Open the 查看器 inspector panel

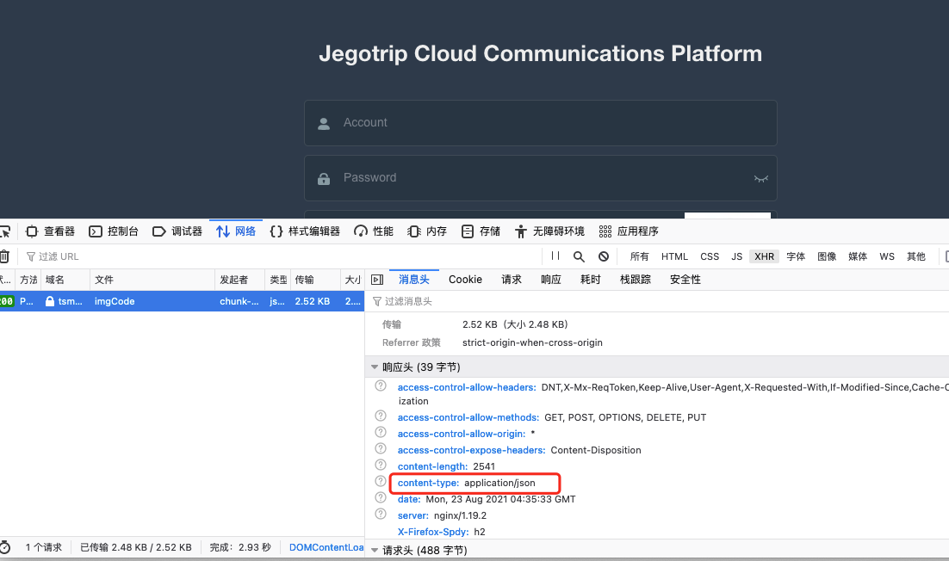(50, 231)
